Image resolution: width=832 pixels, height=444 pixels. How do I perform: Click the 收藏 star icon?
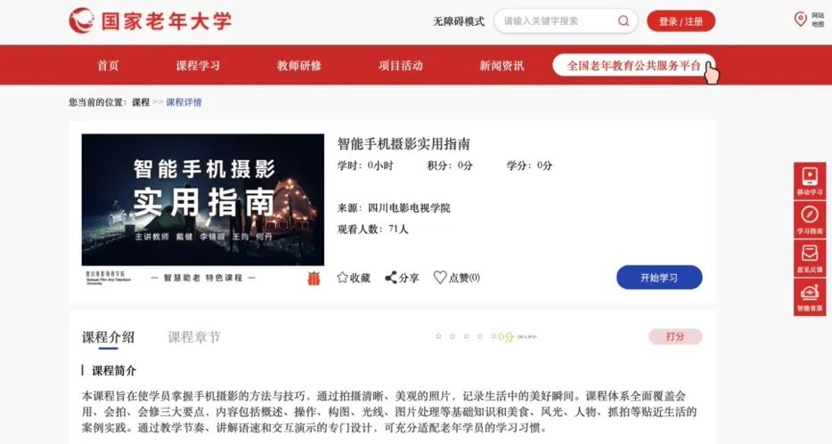tap(343, 277)
